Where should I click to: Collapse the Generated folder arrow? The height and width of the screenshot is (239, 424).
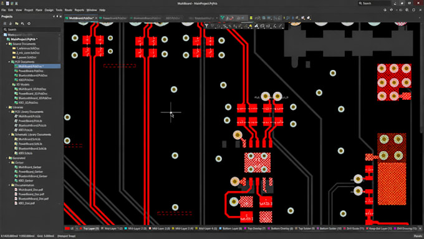tap(7, 158)
